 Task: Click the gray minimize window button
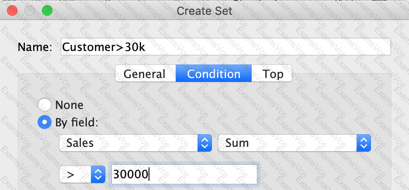[x=29, y=10]
